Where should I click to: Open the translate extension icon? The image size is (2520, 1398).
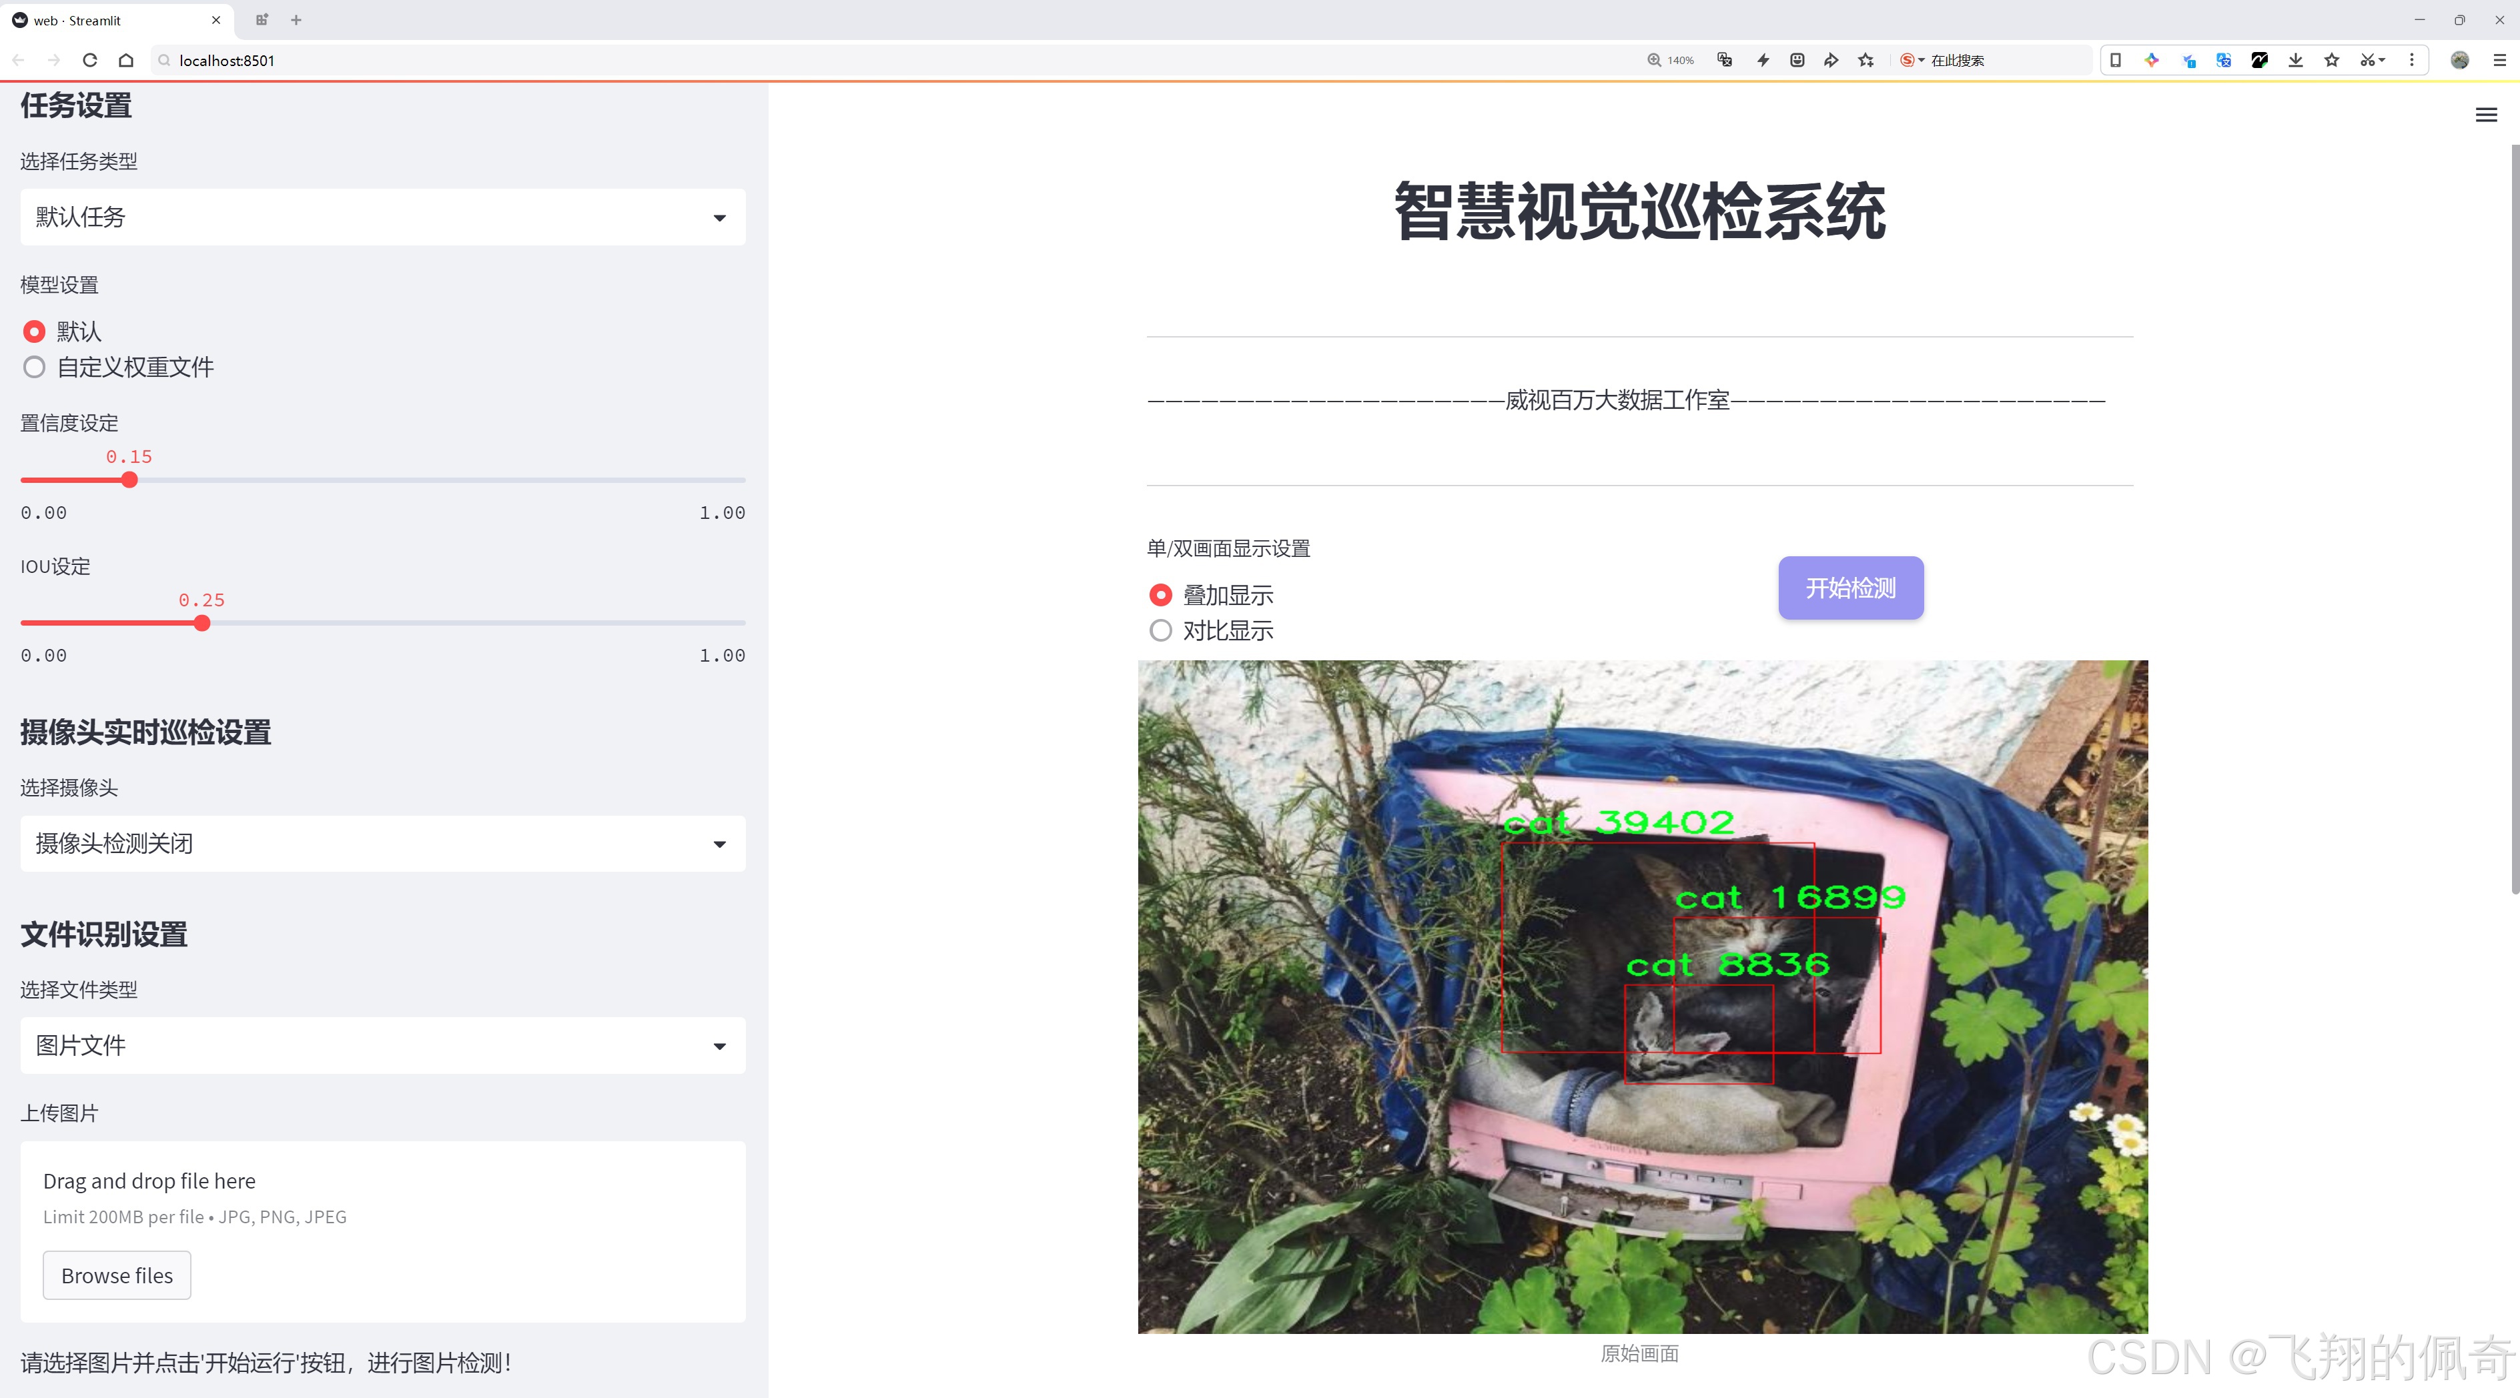coord(2224,59)
